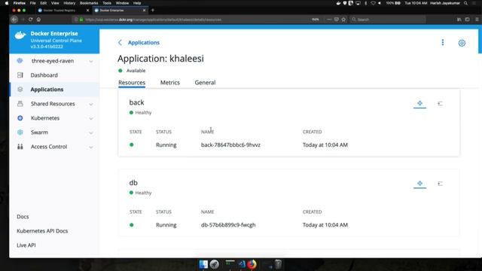Open Trash in the Dock

click(278, 264)
